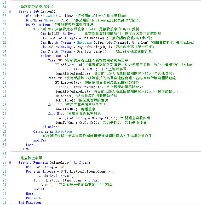
Task: Collapse the Listen() sub outline toggle
Action: point(10,12)
